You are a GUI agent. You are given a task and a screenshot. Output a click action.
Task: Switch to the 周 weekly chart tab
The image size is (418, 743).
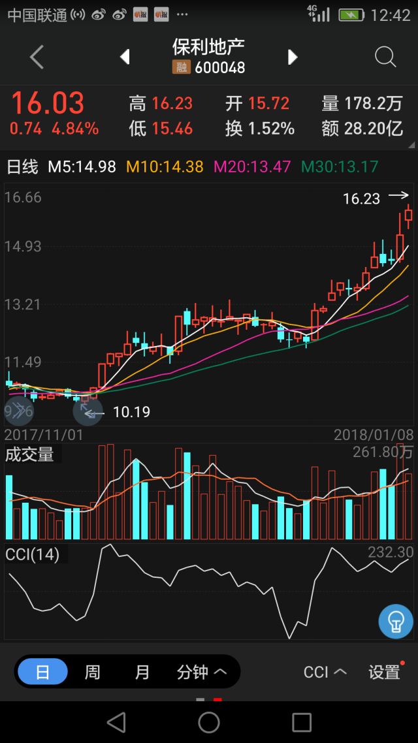[92, 671]
